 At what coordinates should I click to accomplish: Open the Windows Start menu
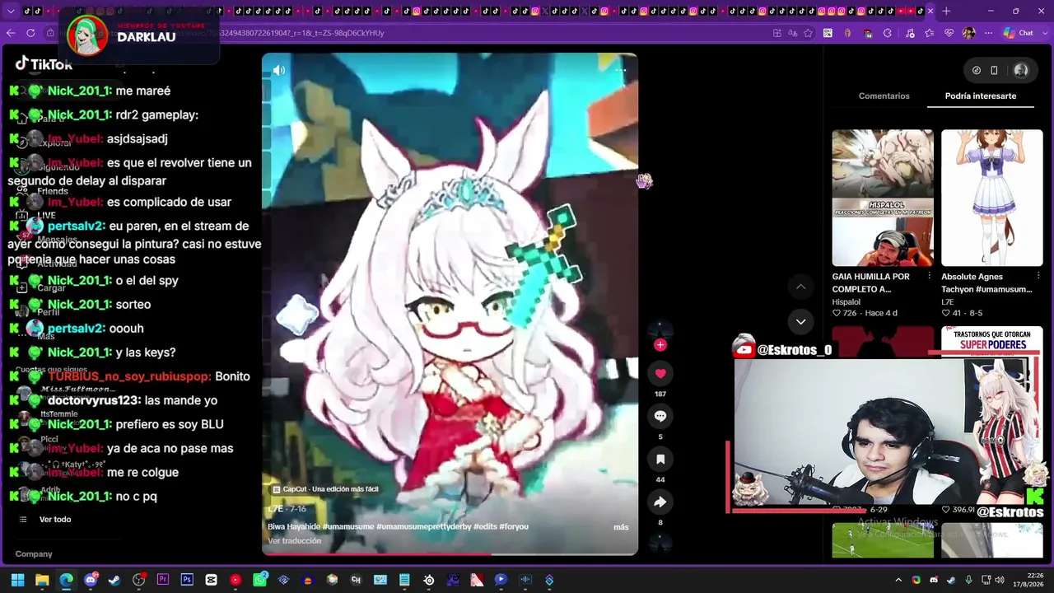tap(17, 580)
